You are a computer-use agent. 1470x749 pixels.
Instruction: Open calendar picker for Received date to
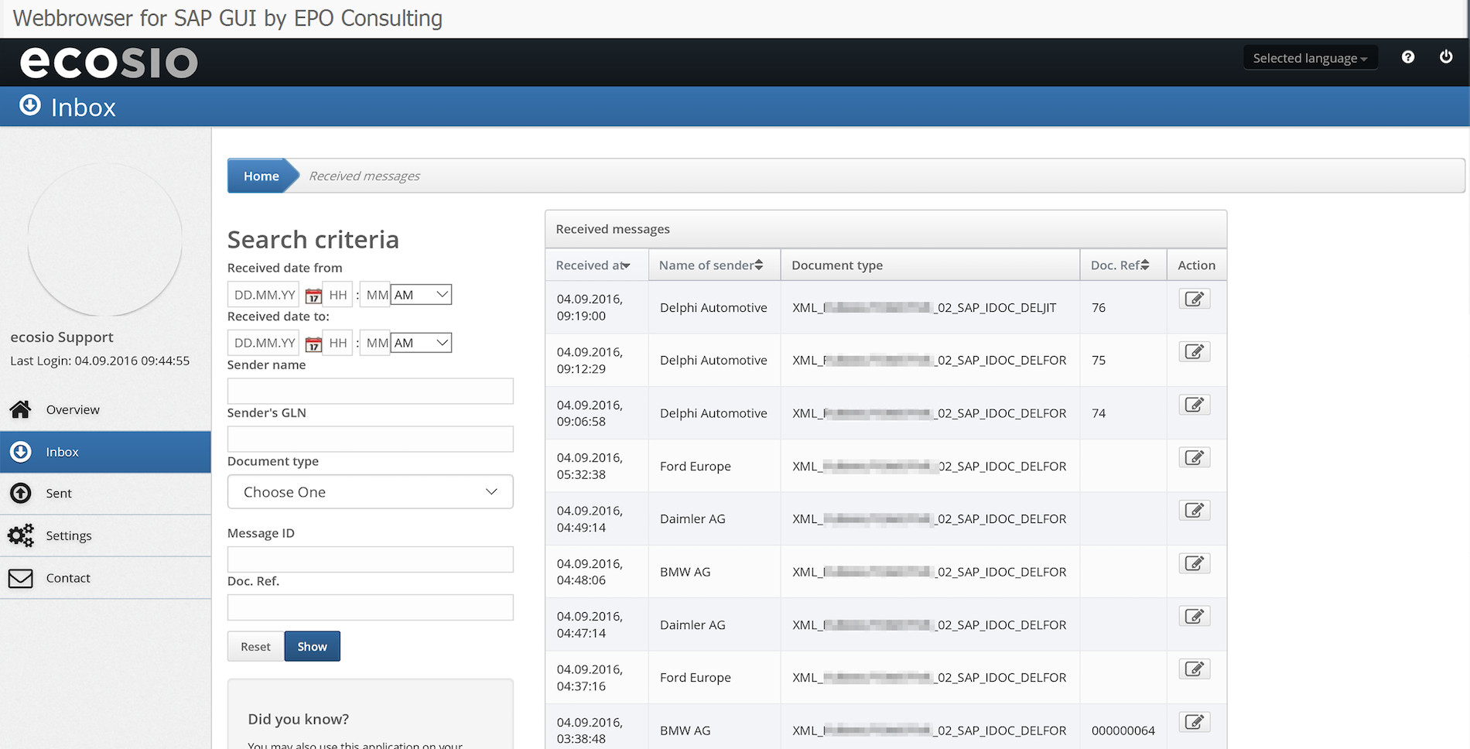click(x=313, y=344)
